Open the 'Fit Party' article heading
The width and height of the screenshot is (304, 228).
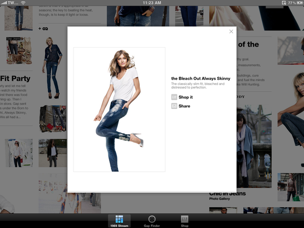point(15,79)
